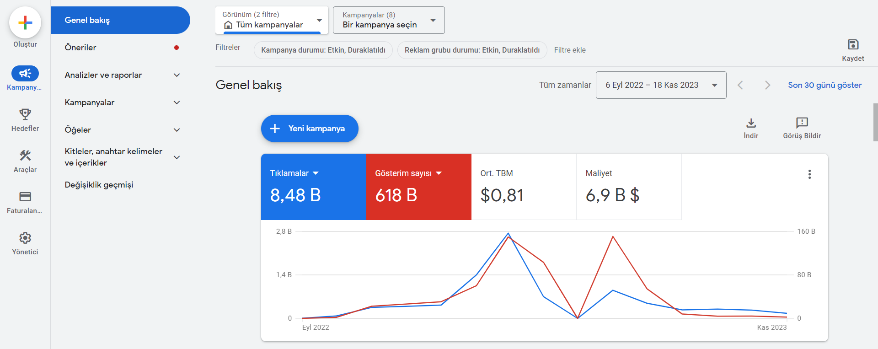Click the blue Tıklamalar metric tile value
This screenshot has height=349, width=878.
pyautogui.click(x=295, y=195)
